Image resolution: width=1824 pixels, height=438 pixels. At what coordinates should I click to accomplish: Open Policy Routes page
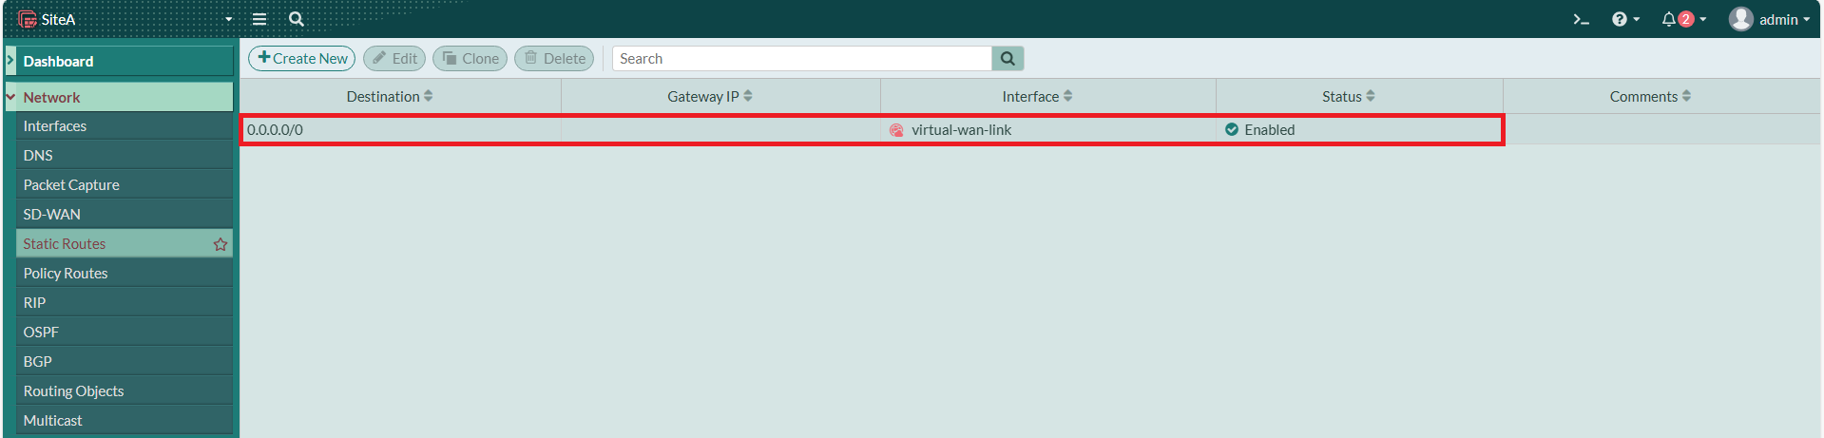tap(124, 273)
